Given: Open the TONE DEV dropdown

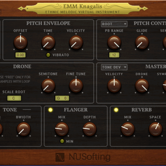Looking at the screenshot, I should click(114, 67).
